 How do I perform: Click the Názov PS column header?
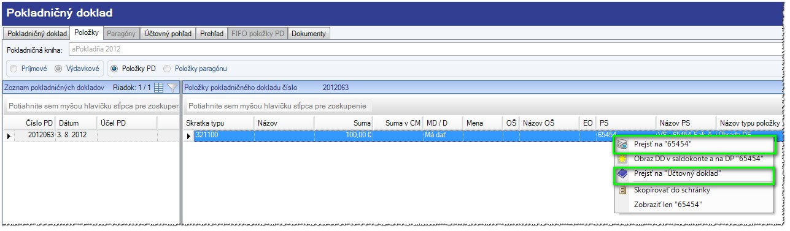click(x=686, y=123)
